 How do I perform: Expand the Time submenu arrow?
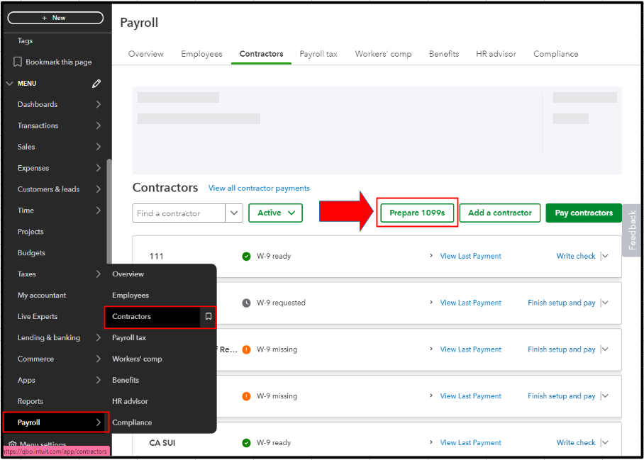tap(98, 210)
